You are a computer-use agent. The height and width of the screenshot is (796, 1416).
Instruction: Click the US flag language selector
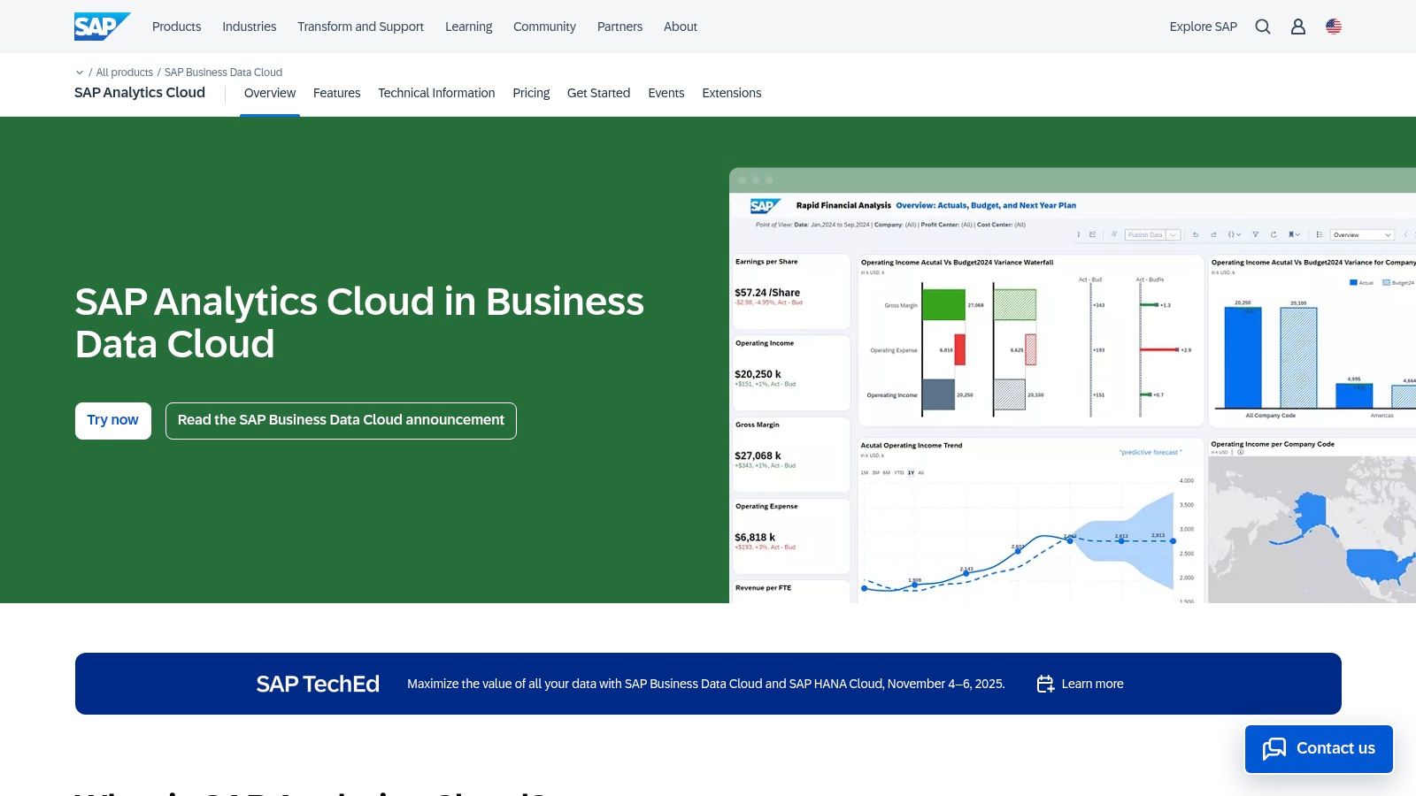(1333, 26)
